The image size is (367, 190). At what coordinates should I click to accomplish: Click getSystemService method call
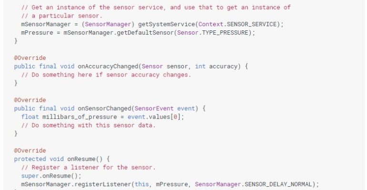tap(166, 24)
